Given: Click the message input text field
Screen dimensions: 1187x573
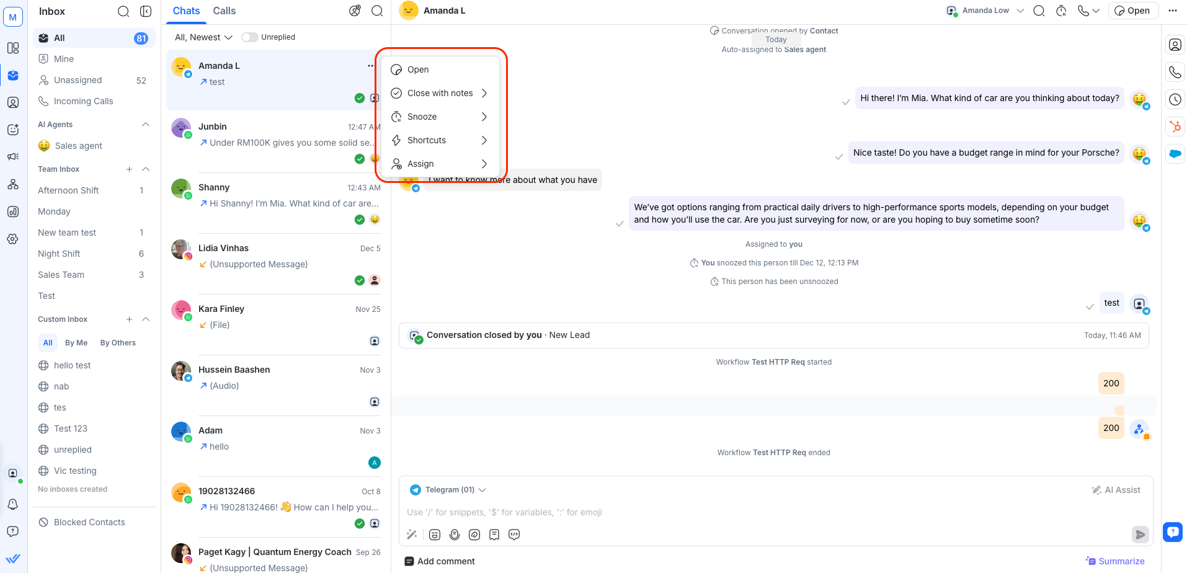Looking at the screenshot, I should click(744, 512).
